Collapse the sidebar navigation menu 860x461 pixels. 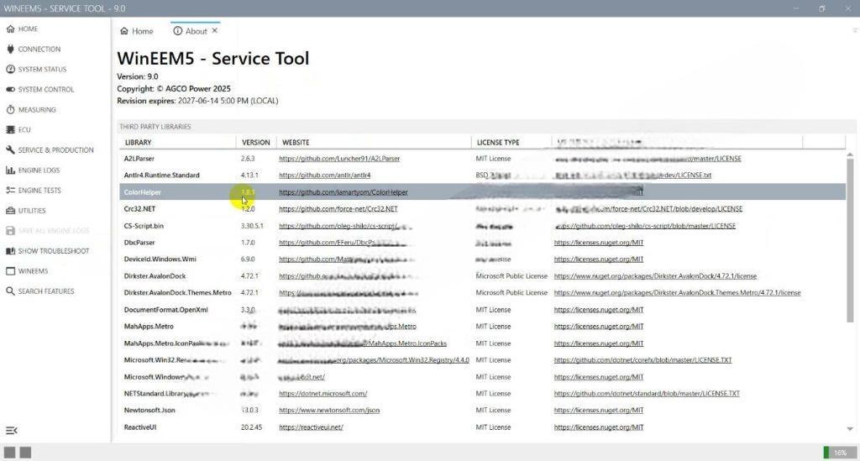pos(11,431)
